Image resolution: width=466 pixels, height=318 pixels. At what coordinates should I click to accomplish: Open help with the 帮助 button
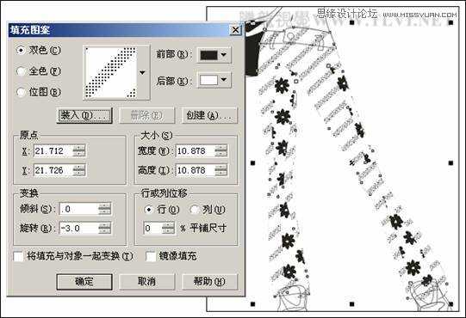(x=209, y=281)
